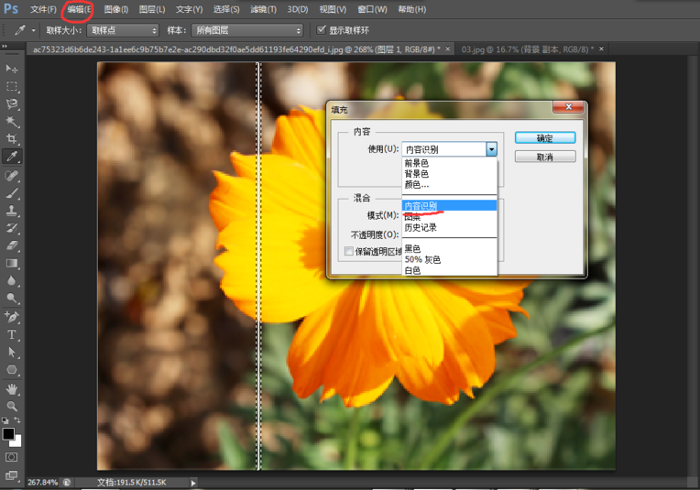Select the Crop tool
Screen dimensions: 700x490
click(12, 139)
